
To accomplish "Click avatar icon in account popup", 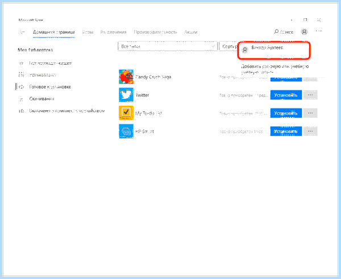I will (245, 50).
